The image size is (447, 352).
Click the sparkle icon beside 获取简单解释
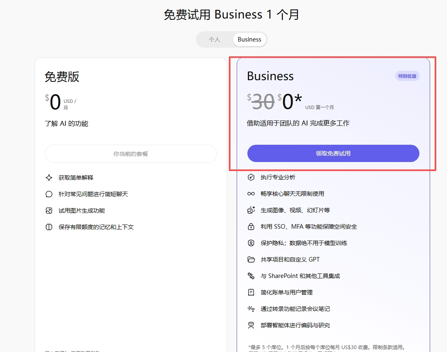click(49, 178)
